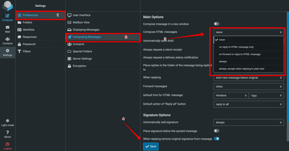
Task: Open Mail from the left sidebar
Action: click(x=7, y=28)
